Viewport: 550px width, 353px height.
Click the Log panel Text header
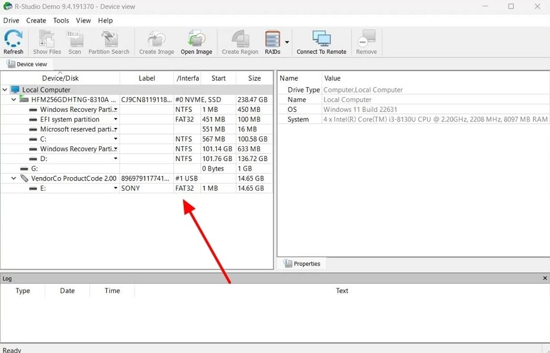[x=342, y=290]
